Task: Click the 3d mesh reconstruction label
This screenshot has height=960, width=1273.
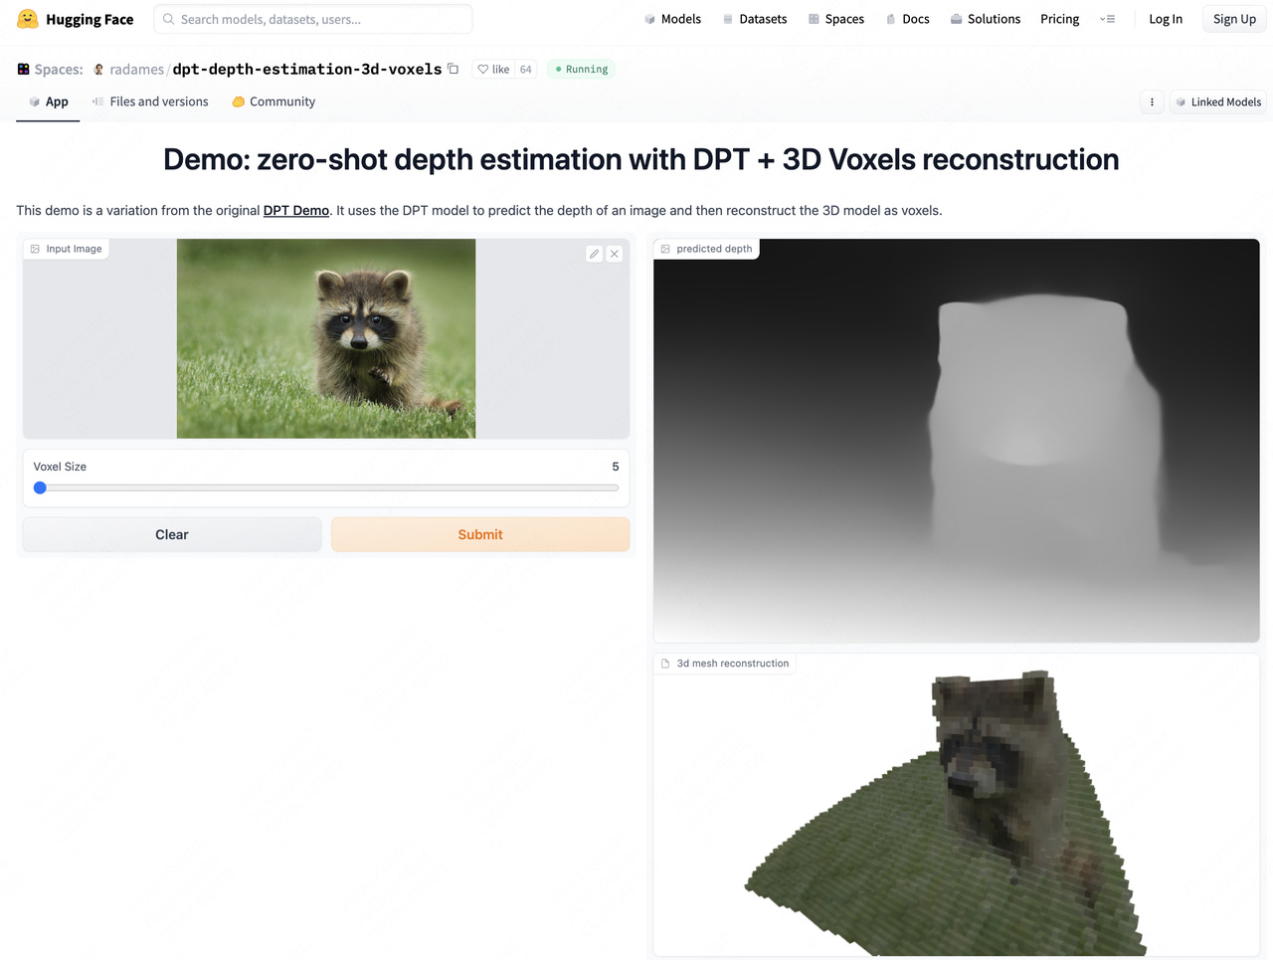Action: tap(725, 664)
